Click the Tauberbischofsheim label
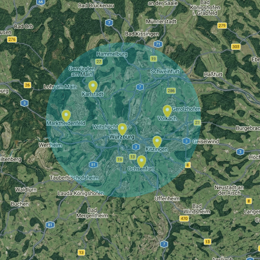The height and width of the screenshot is (260, 260). [x=74, y=178]
